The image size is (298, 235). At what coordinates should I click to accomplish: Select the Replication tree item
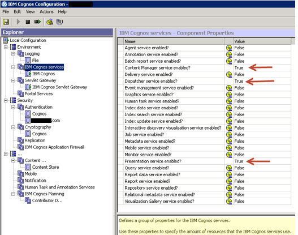(x=35, y=140)
